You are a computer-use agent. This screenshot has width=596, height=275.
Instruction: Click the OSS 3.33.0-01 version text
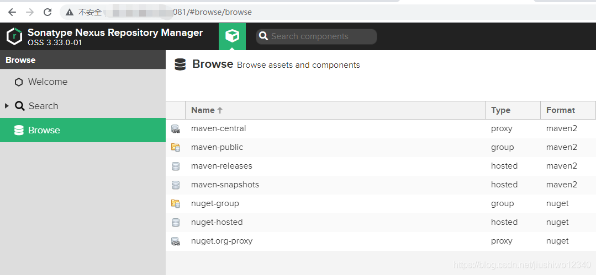click(x=55, y=42)
